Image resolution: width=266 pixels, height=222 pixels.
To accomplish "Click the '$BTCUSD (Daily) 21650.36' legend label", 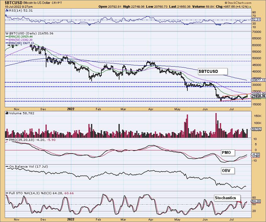I will pos(31,33).
